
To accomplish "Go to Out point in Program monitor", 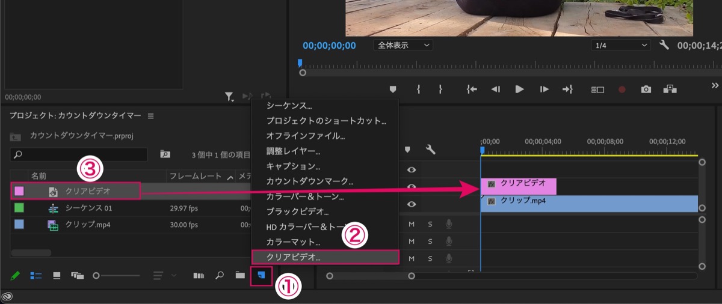I will [567, 89].
